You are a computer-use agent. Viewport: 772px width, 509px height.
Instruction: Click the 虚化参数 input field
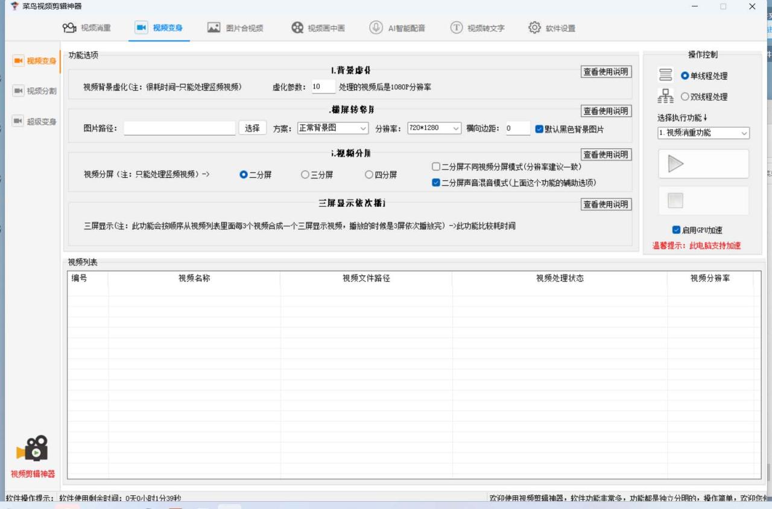tap(323, 86)
